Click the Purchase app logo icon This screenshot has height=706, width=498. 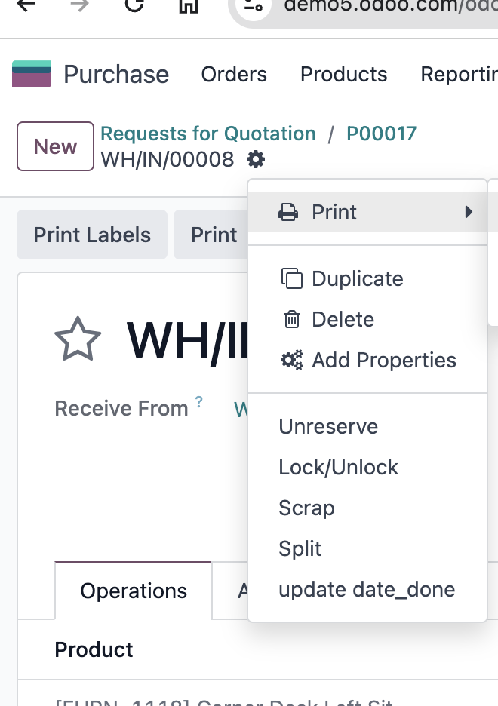click(x=32, y=74)
